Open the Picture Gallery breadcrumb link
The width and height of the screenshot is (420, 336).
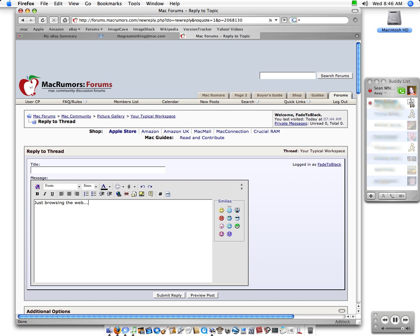111,116
